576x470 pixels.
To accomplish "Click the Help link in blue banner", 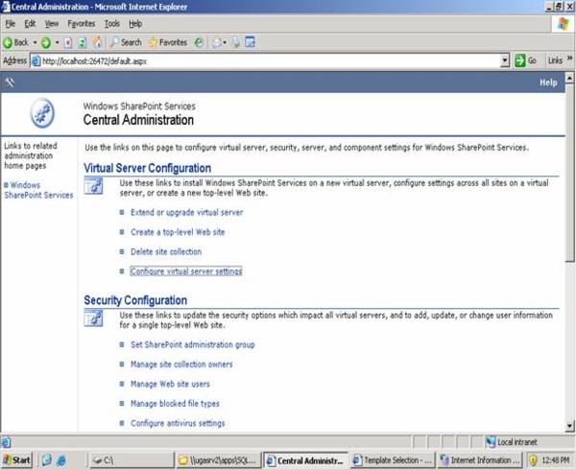I will [x=548, y=82].
